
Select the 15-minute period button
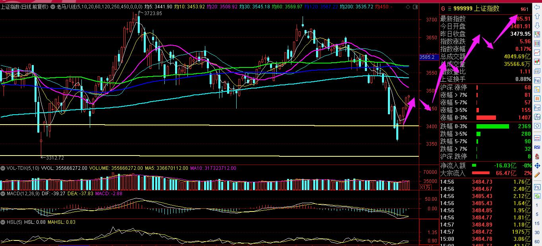tap(537, 224)
